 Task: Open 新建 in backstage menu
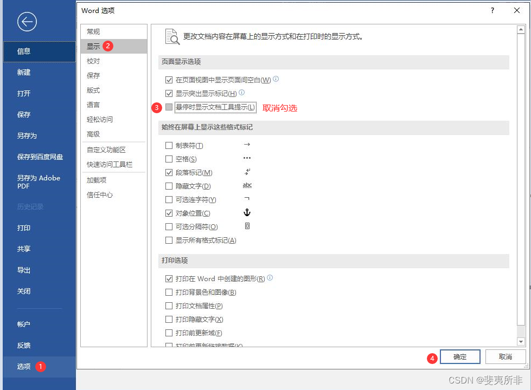(39, 73)
